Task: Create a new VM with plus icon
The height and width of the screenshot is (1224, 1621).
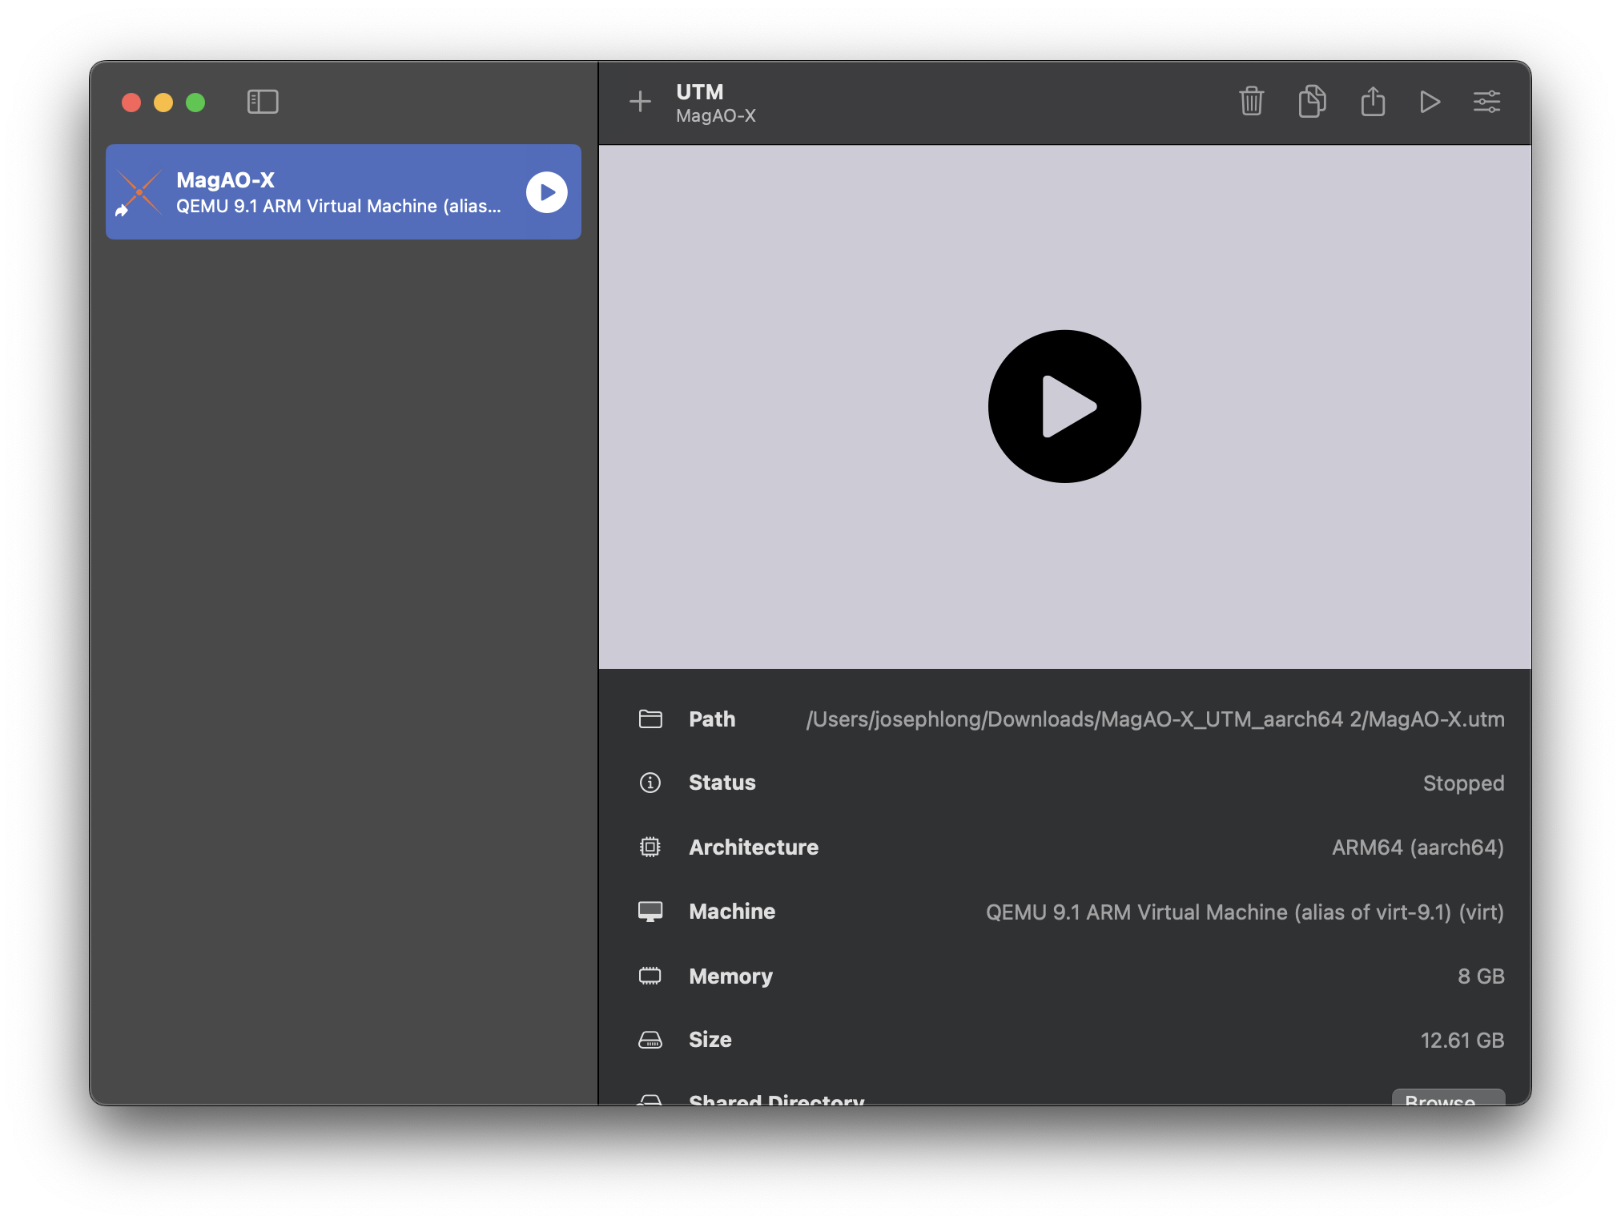Action: click(640, 102)
